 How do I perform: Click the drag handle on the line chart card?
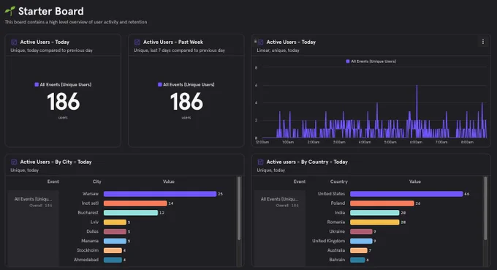coord(256,42)
